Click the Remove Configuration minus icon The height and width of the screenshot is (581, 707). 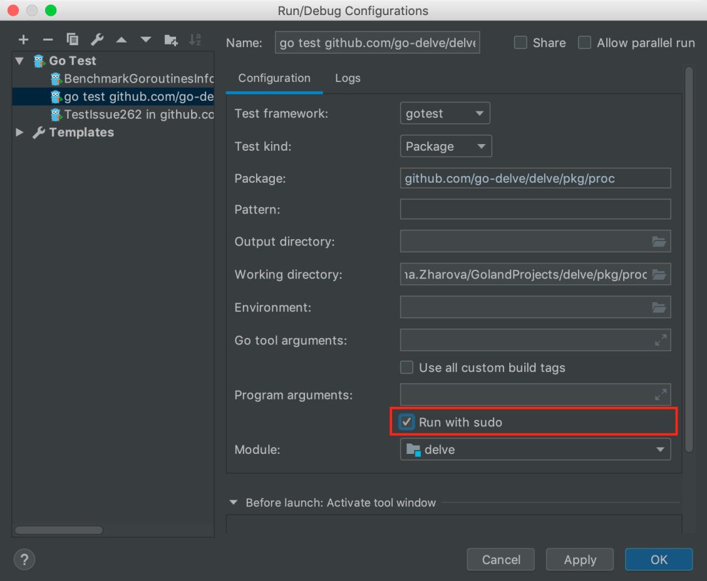[48, 40]
